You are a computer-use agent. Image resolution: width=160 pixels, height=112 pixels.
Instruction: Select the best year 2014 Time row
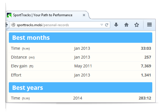click(81, 98)
